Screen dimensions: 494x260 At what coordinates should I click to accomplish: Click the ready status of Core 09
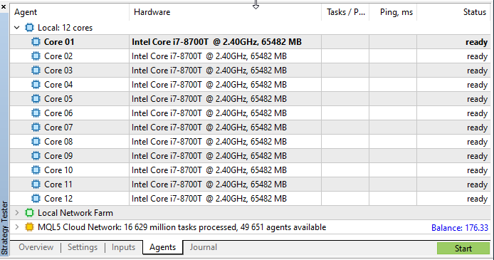(478, 156)
